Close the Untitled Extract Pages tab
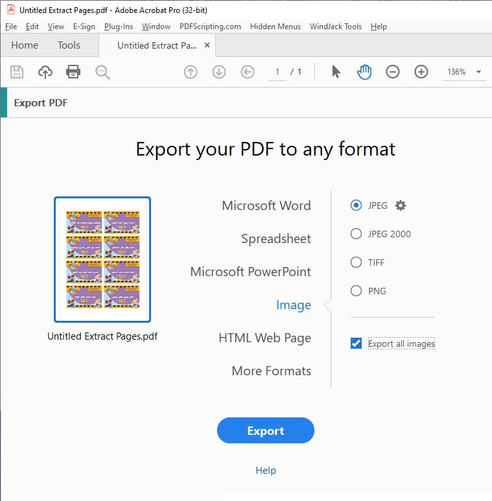This screenshot has width=492, height=501. (207, 45)
